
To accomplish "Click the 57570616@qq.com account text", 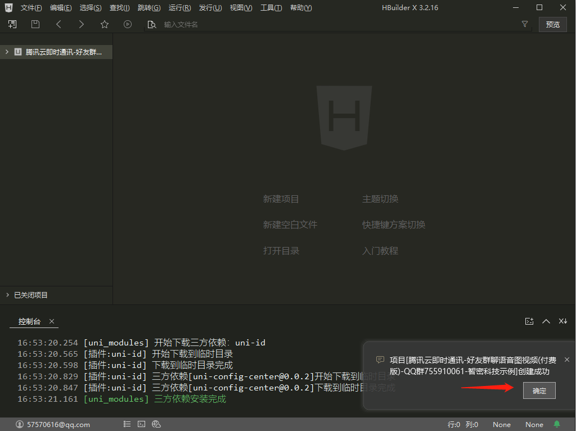I will [x=58, y=424].
